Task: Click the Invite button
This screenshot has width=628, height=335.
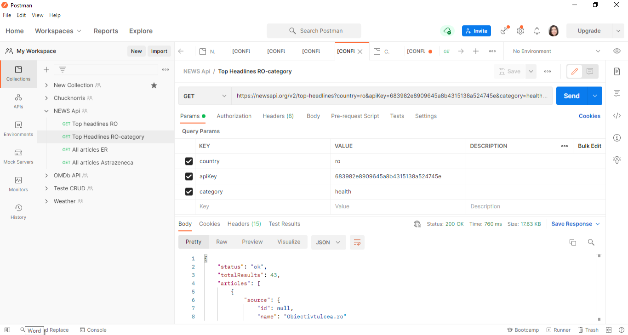Action: [476, 31]
